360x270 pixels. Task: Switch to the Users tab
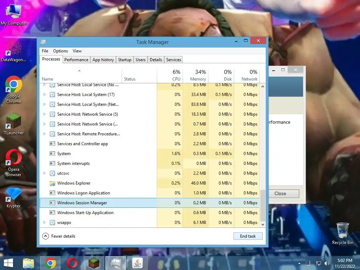[x=141, y=60]
